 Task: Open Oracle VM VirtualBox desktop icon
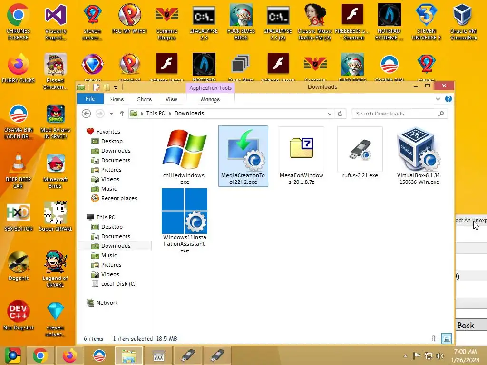click(x=463, y=22)
